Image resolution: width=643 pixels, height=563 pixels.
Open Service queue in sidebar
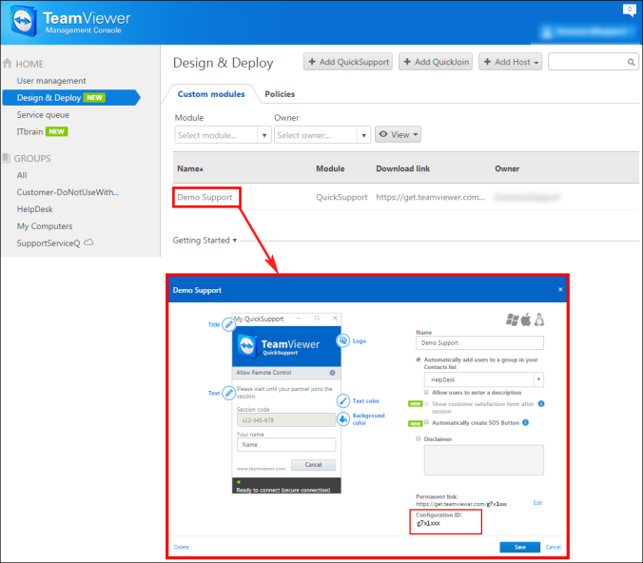43,115
